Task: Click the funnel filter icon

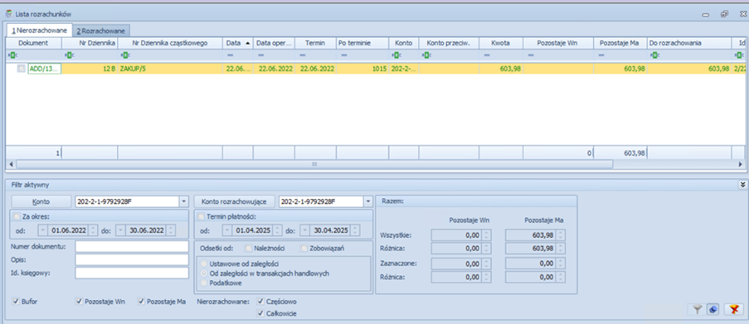Action: click(x=698, y=310)
